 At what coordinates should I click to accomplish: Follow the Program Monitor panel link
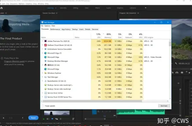[14, 61]
